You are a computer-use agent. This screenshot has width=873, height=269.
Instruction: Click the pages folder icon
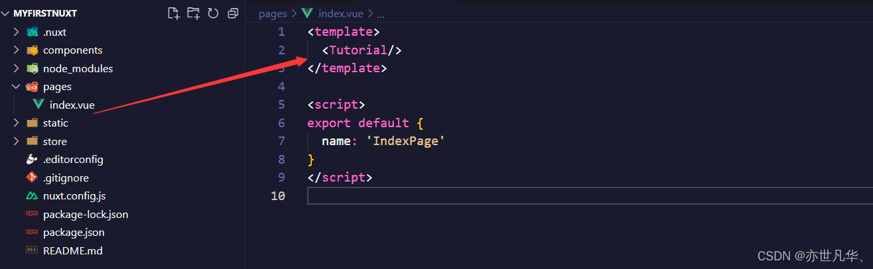coord(32,87)
